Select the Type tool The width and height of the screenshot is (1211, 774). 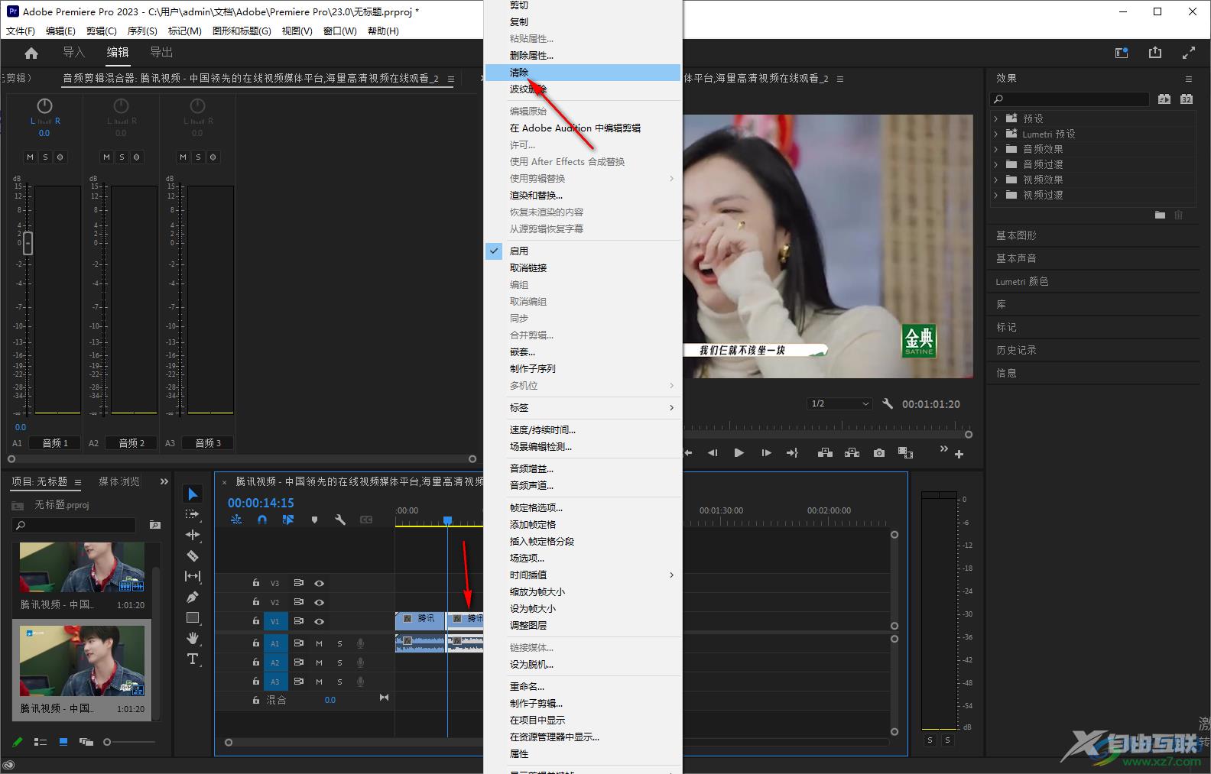(193, 659)
